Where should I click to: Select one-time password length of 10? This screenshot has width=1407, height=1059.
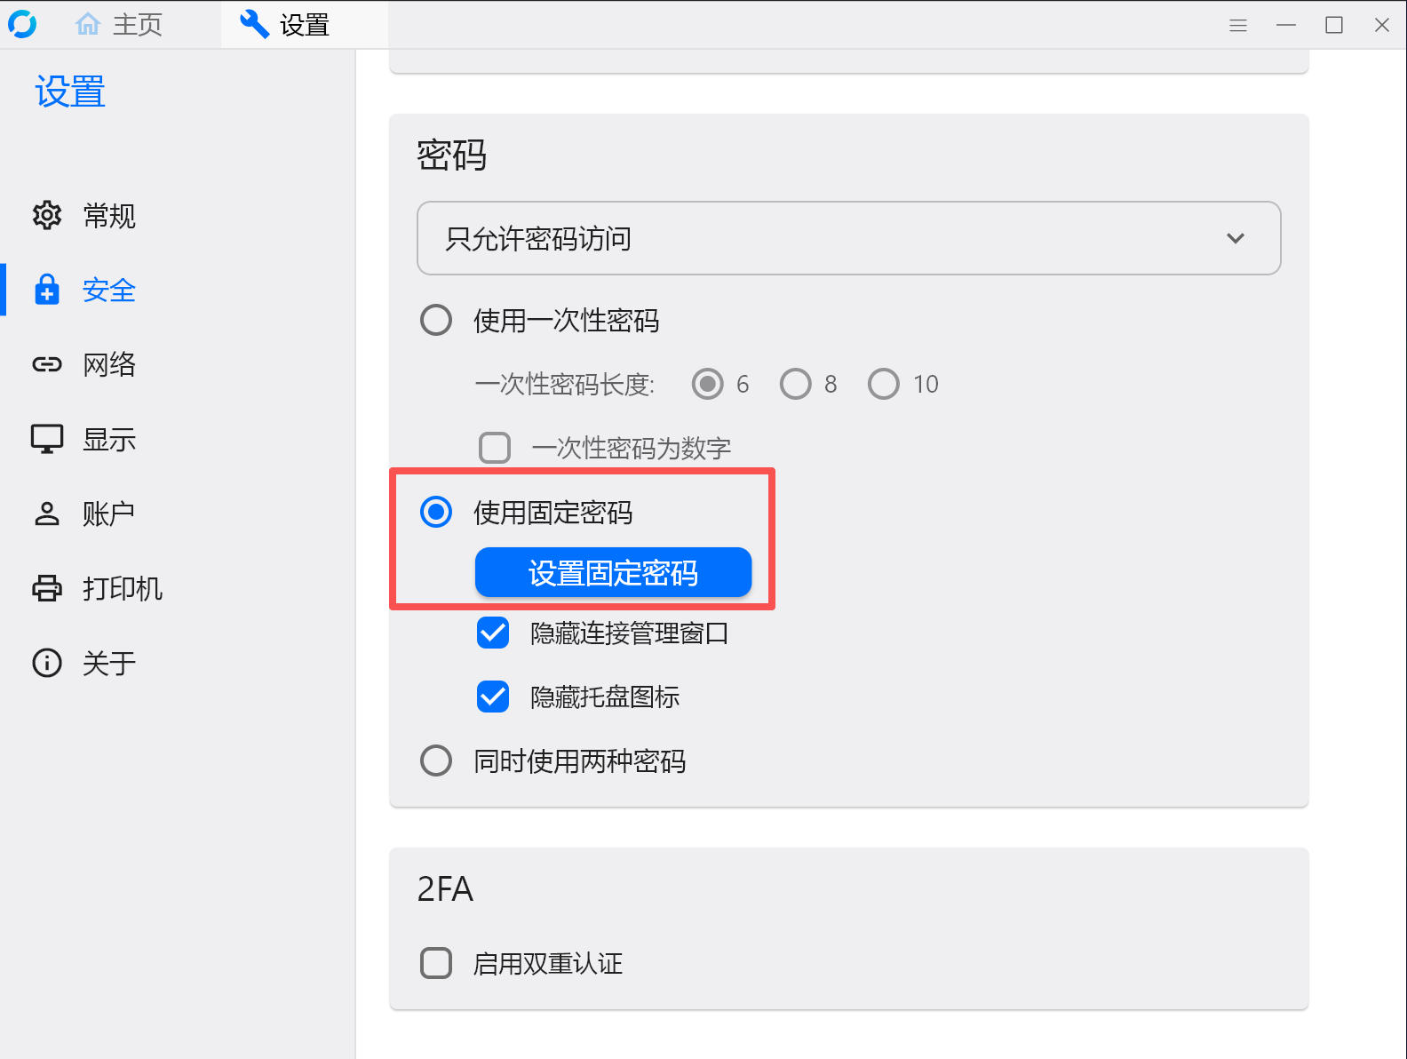883,383
